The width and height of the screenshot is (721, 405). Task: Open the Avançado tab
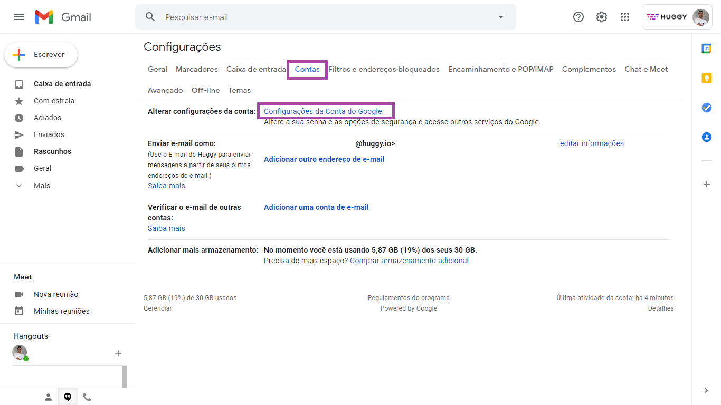tap(165, 90)
